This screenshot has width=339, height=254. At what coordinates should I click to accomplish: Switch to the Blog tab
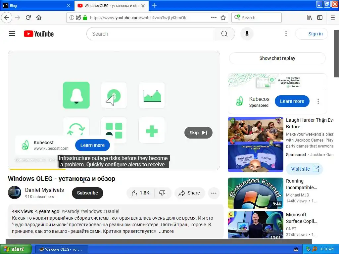pos(34,5)
